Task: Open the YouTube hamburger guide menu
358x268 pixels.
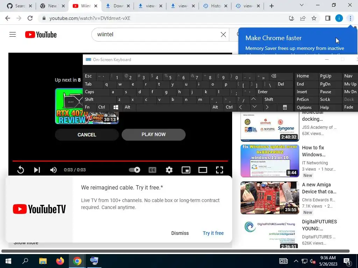Action: 13,35
